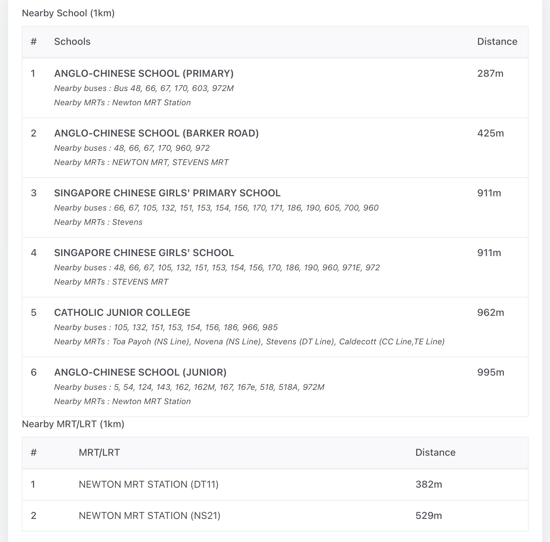This screenshot has height=542, width=550.
Task: Select the Catholic Junior College entry
Action: click(x=122, y=313)
